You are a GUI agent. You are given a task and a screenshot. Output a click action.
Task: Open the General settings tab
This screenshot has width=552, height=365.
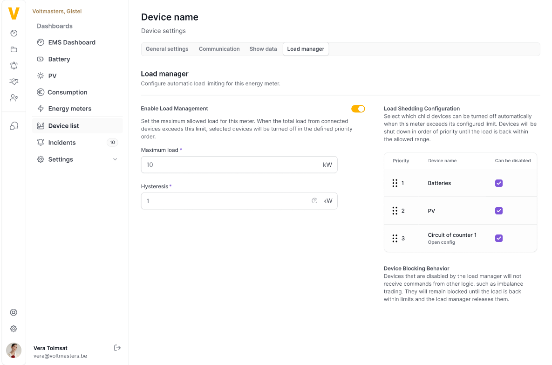point(167,49)
